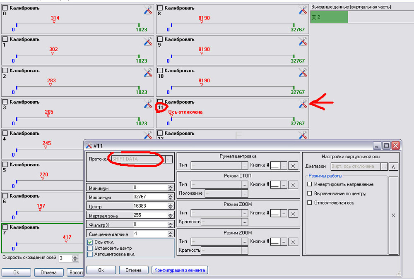Viewport: 414px width, 279px height.
Task: Click Скорость схождения осей value field
Action: point(65,258)
